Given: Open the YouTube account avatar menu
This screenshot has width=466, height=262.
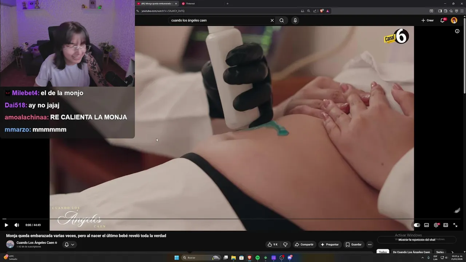Looking at the screenshot, I should click(454, 20).
